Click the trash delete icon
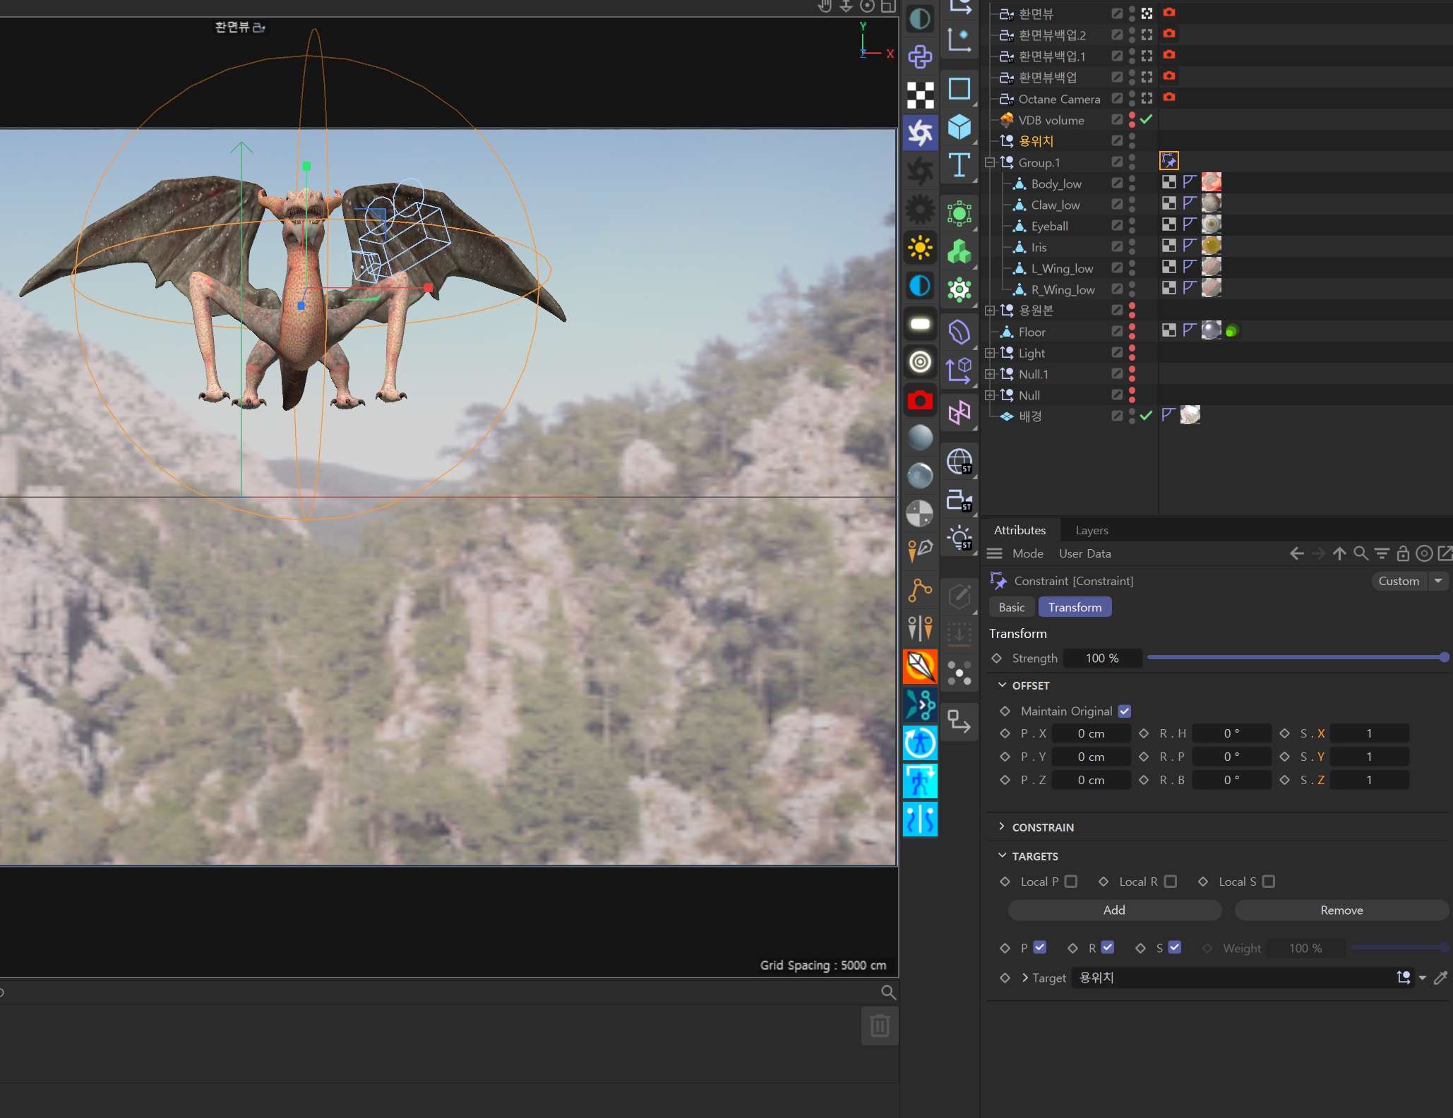 pyautogui.click(x=879, y=1026)
